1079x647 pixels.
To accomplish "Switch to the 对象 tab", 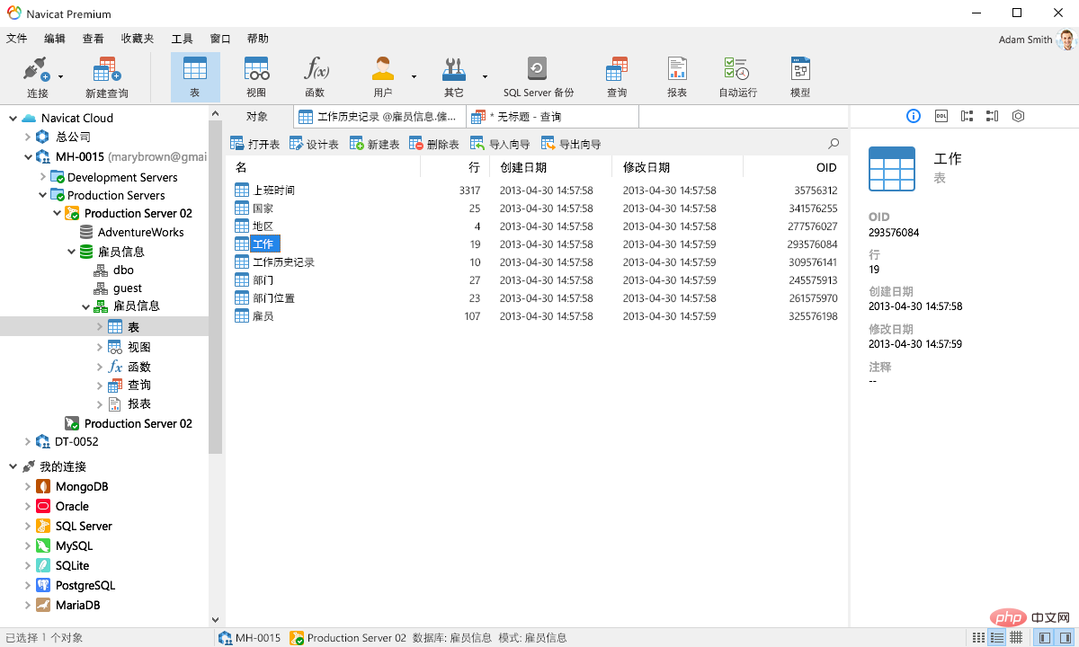I will tap(257, 117).
